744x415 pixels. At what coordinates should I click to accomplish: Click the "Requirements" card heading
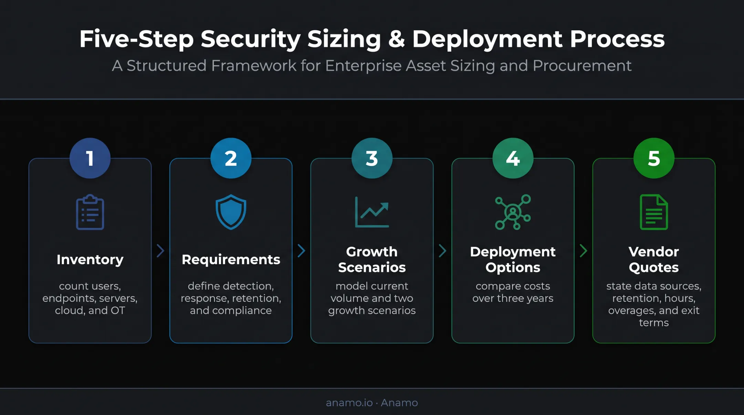(x=231, y=259)
